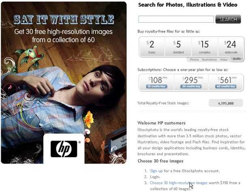Image resolution: width=251 pixels, height=192 pixels.
Task: Select the Illustrations pricing tab
Action: tap(209, 60)
